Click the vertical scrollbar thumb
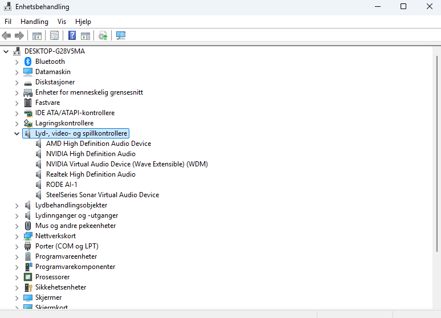Screen dimensions: 441x318 click(x=437, y=154)
